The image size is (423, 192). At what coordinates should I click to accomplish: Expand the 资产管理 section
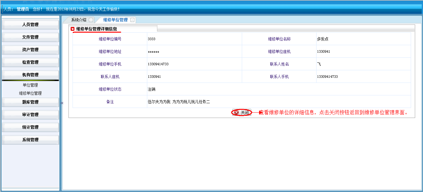coord(30,50)
